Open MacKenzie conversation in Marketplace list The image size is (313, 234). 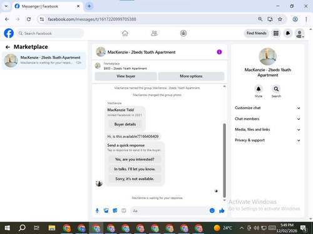[44, 61]
